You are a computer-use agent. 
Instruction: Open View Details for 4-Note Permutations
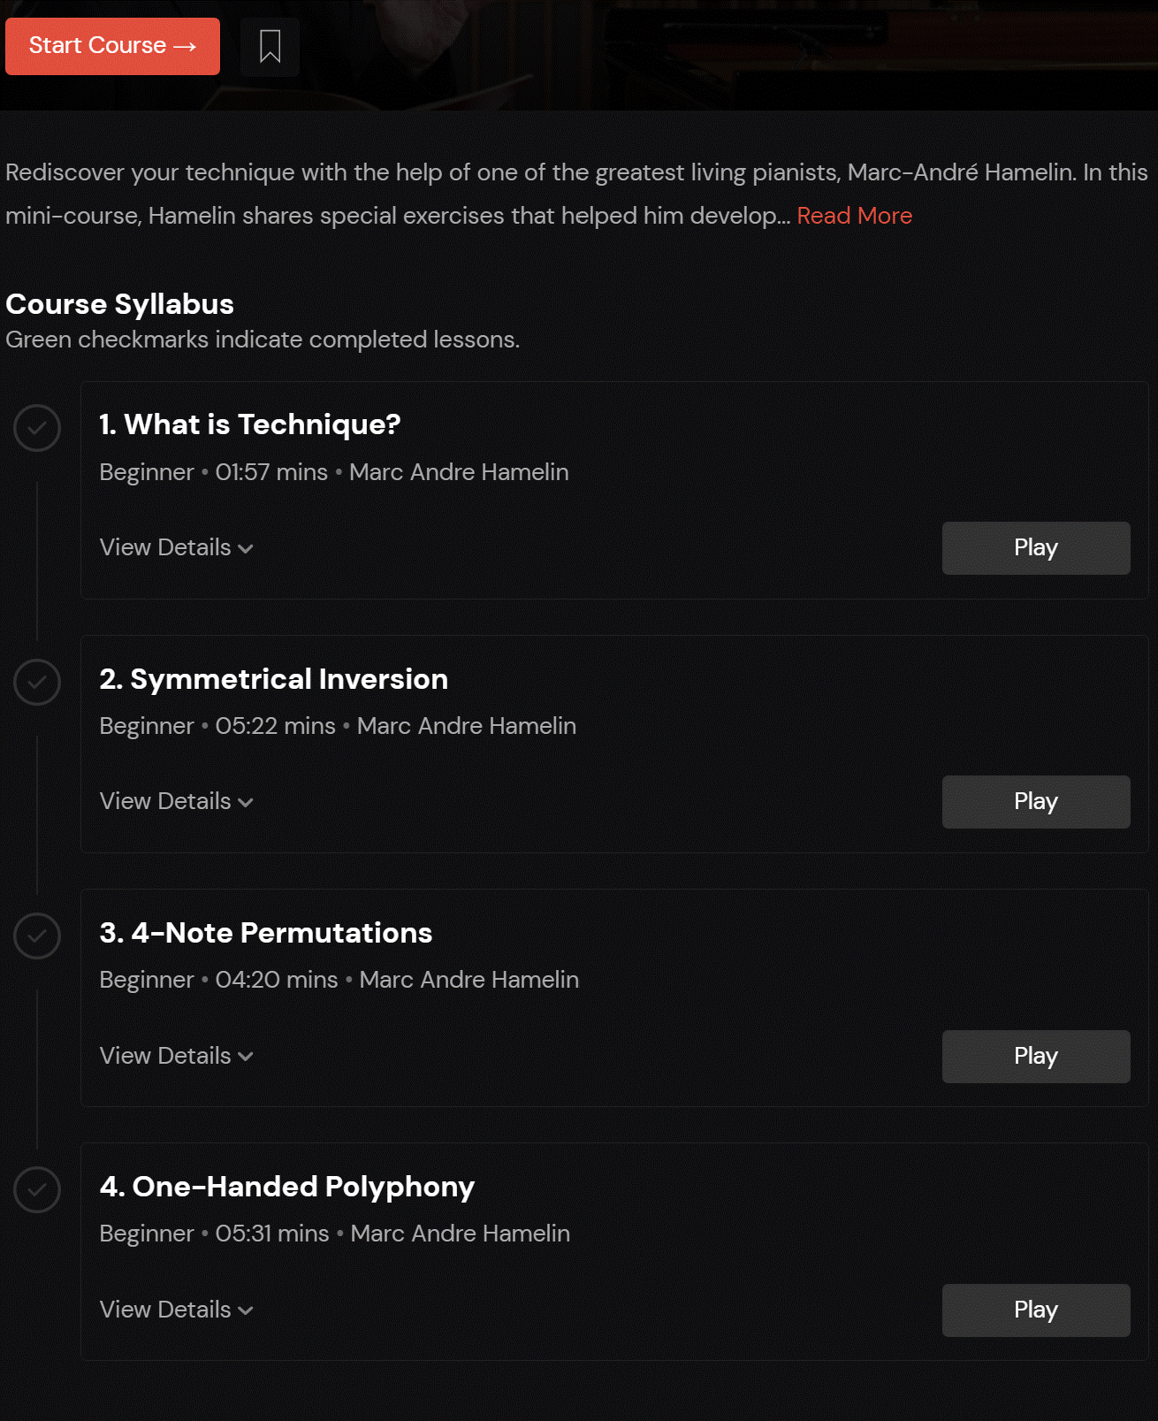click(x=177, y=1056)
